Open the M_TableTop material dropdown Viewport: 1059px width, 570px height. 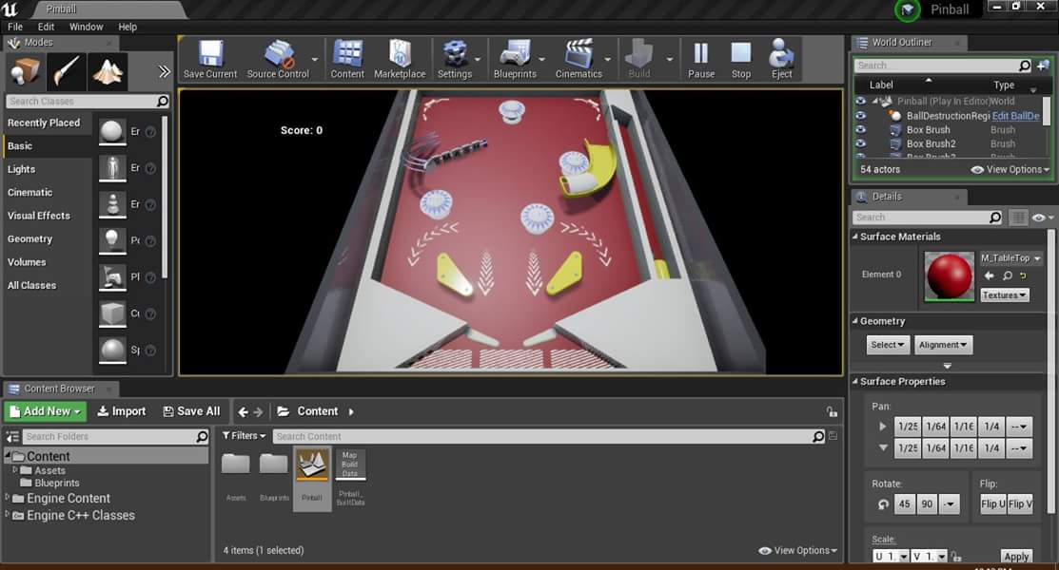pos(1010,258)
